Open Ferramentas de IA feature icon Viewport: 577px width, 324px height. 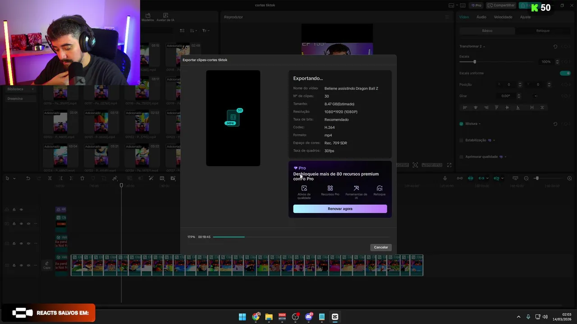[x=356, y=192]
